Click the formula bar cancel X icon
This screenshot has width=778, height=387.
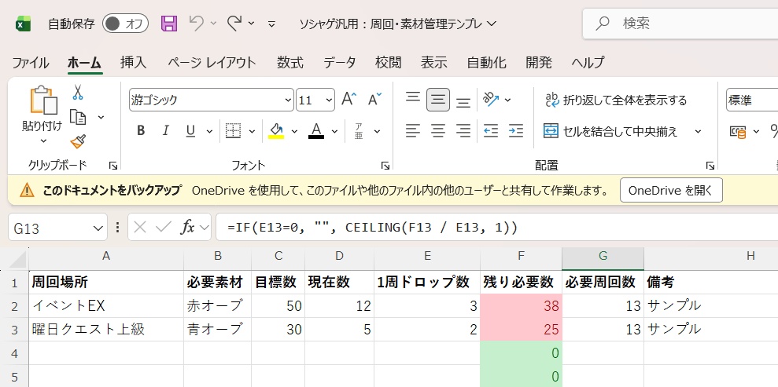coord(140,227)
